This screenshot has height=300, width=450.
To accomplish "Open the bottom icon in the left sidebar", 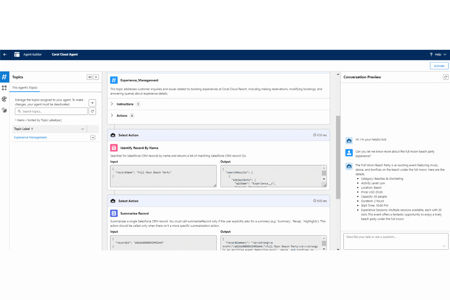I will (x=4, y=110).
